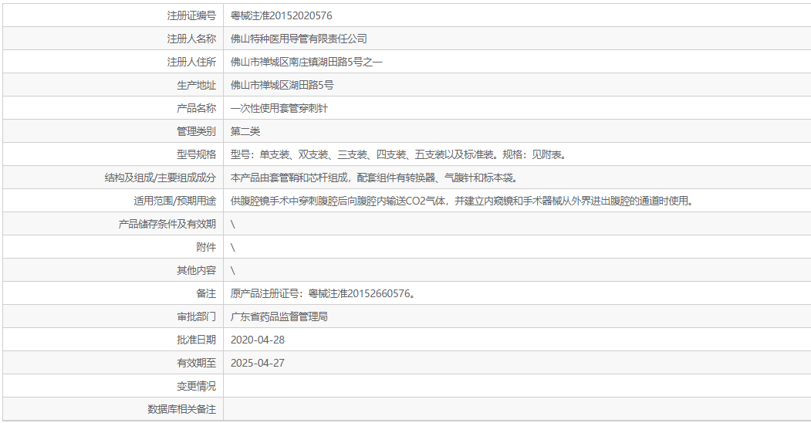811x423 pixels.
Task: Select intended use text starting 供腹腔镜手术中
Action: coord(464,201)
